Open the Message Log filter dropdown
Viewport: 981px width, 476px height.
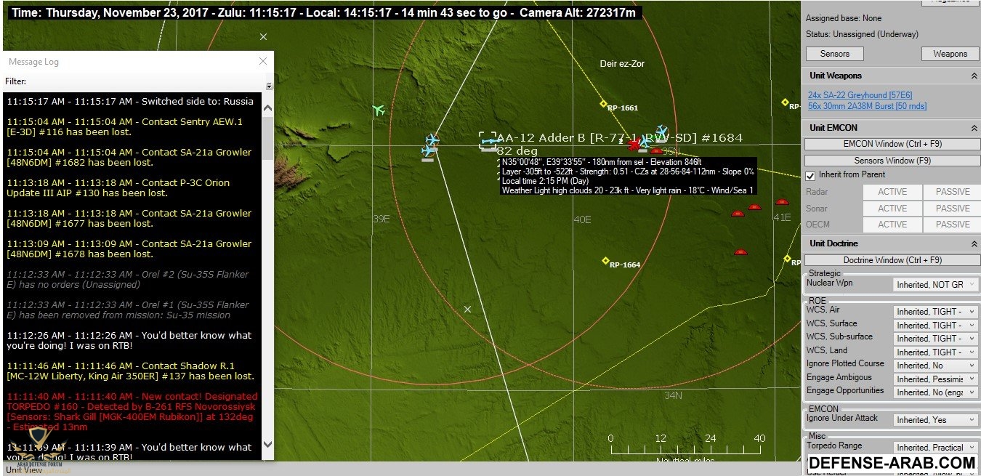pyautogui.click(x=269, y=86)
